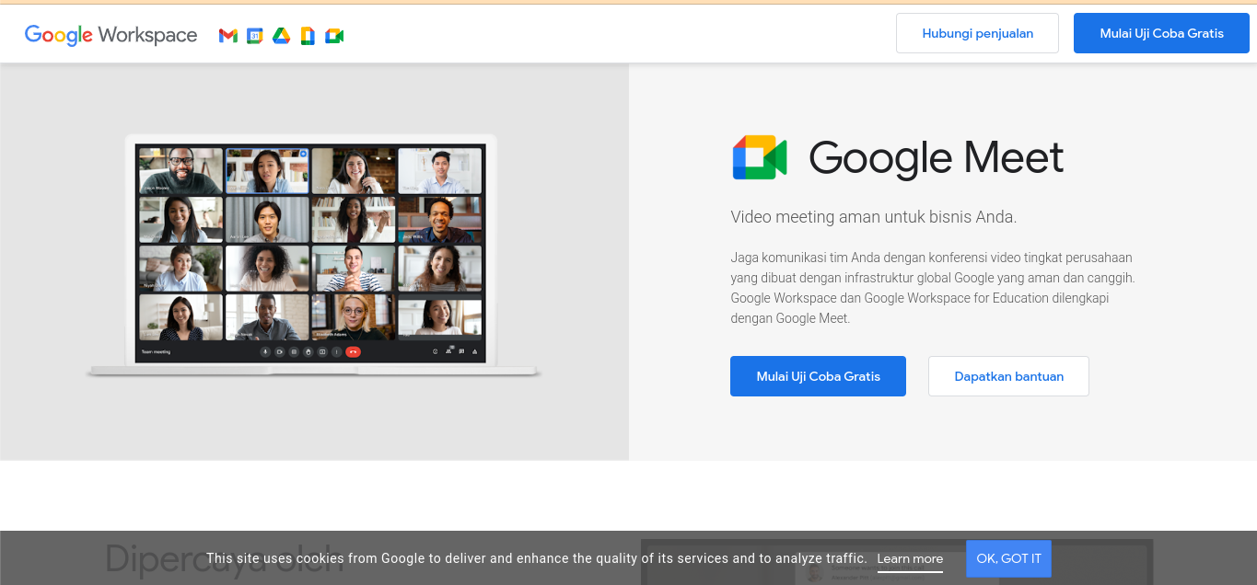Open the Google Docs icon in header

click(x=308, y=35)
